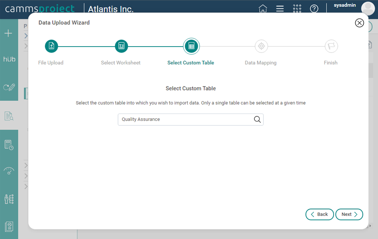
Task: Click the Atlantis Inc. organisation name
Action: tap(111, 9)
